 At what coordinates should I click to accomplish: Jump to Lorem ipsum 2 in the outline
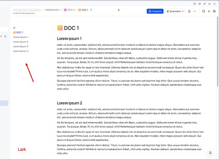point(21,42)
